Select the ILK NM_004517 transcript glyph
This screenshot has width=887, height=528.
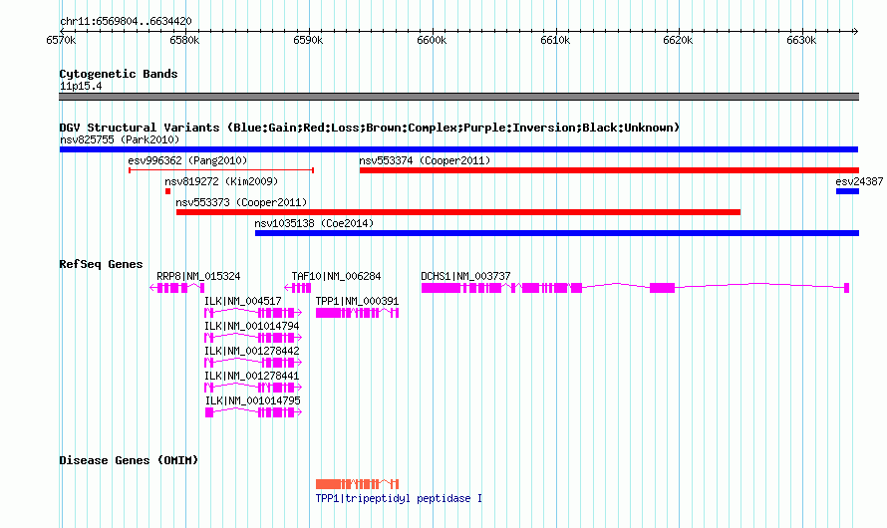(253, 313)
